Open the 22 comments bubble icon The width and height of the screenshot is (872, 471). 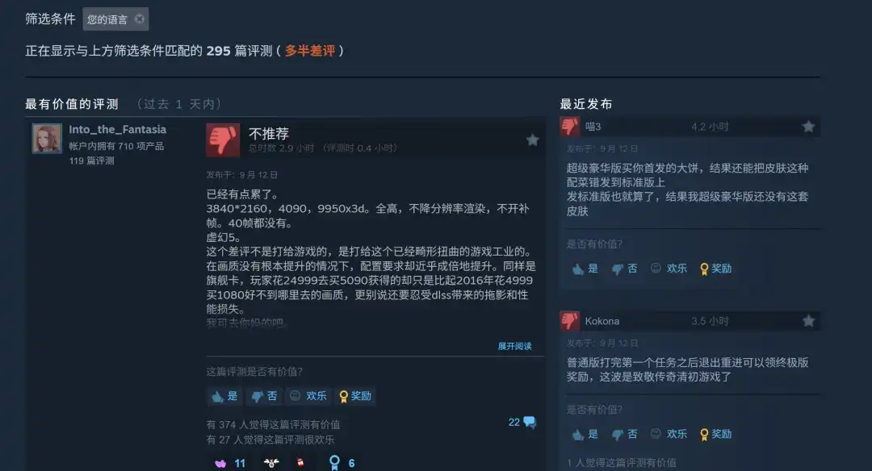click(530, 423)
